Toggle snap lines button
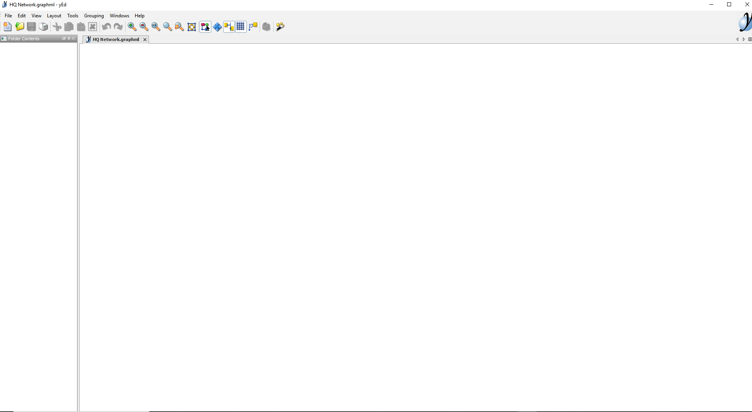The image size is (752, 412). (x=229, y=27)
